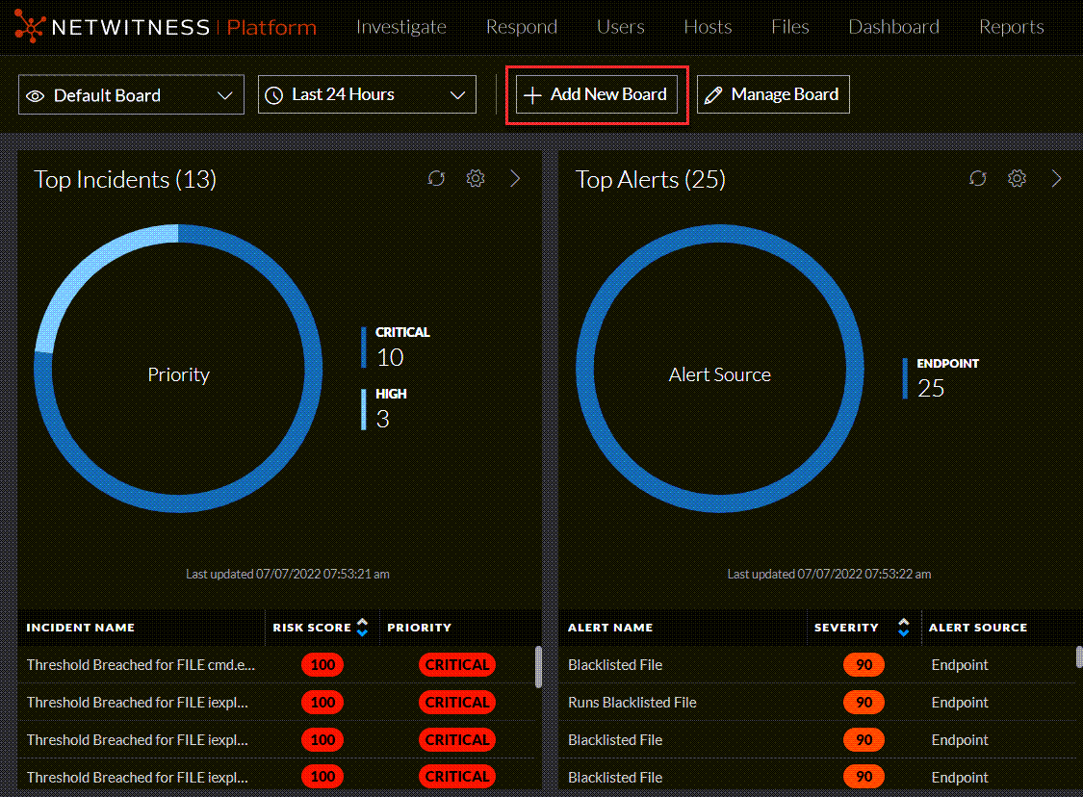Viewport: 1083px width, 797px height.
Task: Open the Investigate menu
Action: (x=401, y=27)
